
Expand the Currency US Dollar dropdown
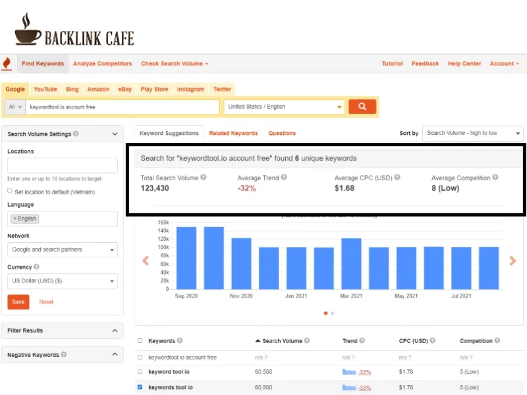pyautogui.click(x=63, y=281)
